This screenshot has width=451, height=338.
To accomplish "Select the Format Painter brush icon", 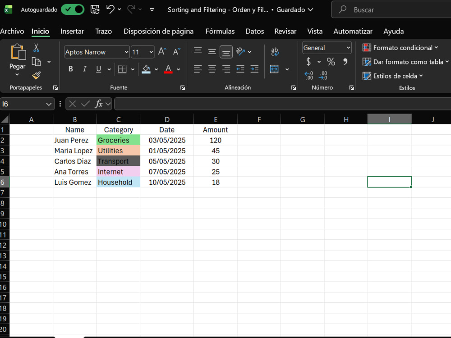I will click(36, 76).
